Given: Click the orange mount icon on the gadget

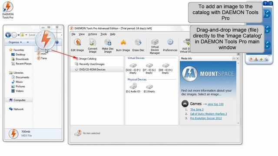Looking at the screenshot, I should pos(251,60).
